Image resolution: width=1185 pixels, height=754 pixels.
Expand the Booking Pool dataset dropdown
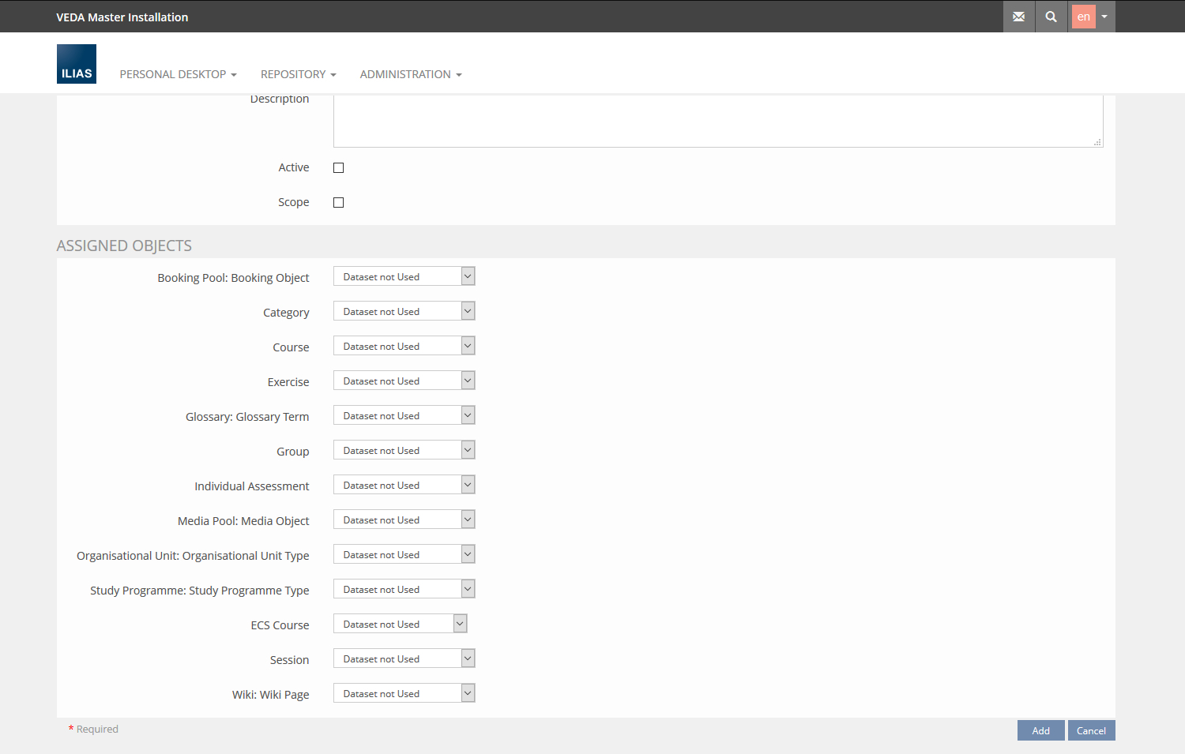404,276
